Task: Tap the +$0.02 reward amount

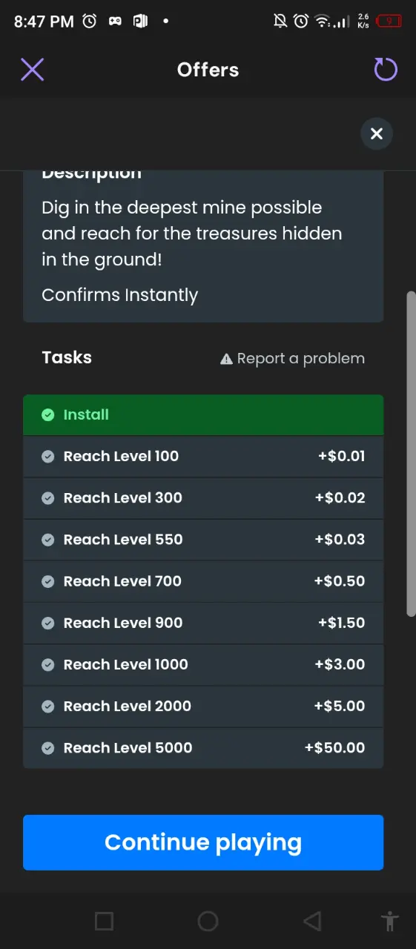Action: [340, 498]
